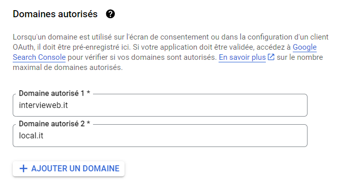The width and height of the screenshot is (337, 183).
Task: Click the word OAuth in the description
Action: tap(23, 47)
